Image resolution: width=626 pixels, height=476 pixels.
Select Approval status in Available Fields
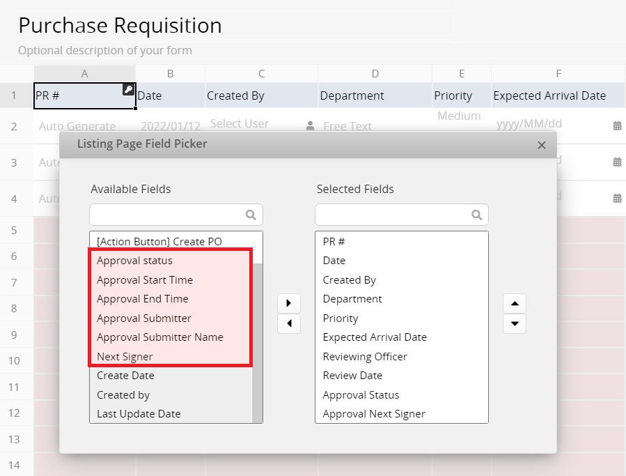coord(135,261)
